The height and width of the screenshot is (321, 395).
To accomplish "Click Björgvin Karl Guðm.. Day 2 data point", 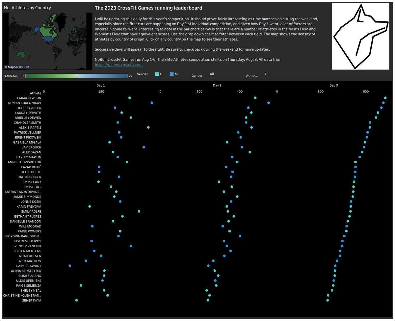I will pos(240,236).
